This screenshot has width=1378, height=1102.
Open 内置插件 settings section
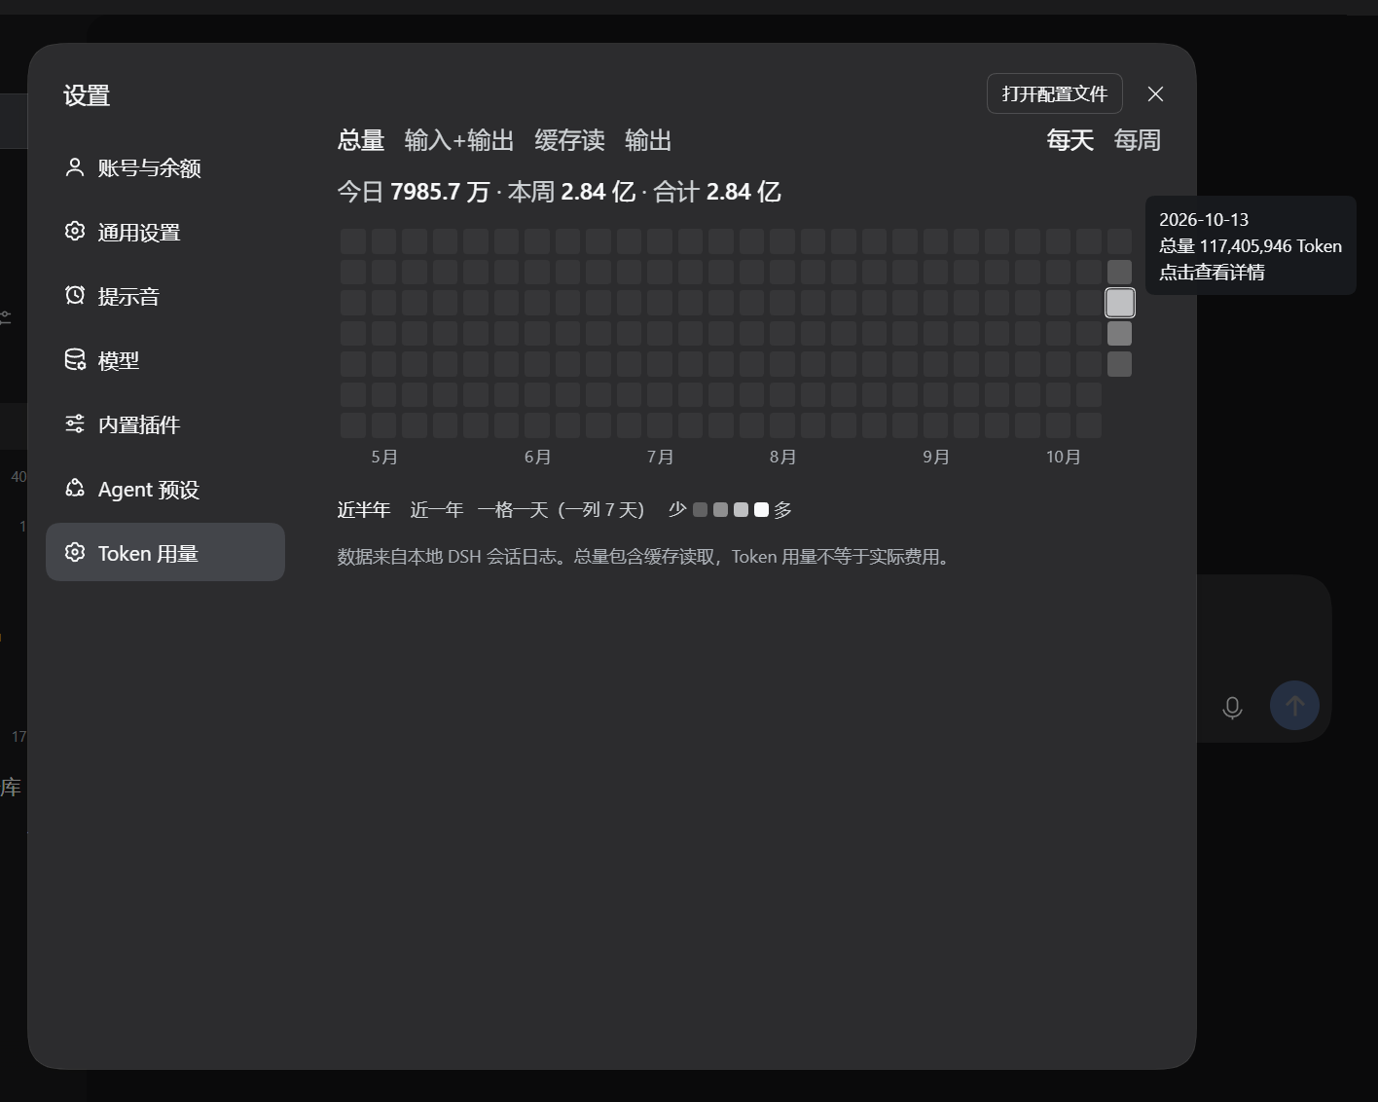165,424
